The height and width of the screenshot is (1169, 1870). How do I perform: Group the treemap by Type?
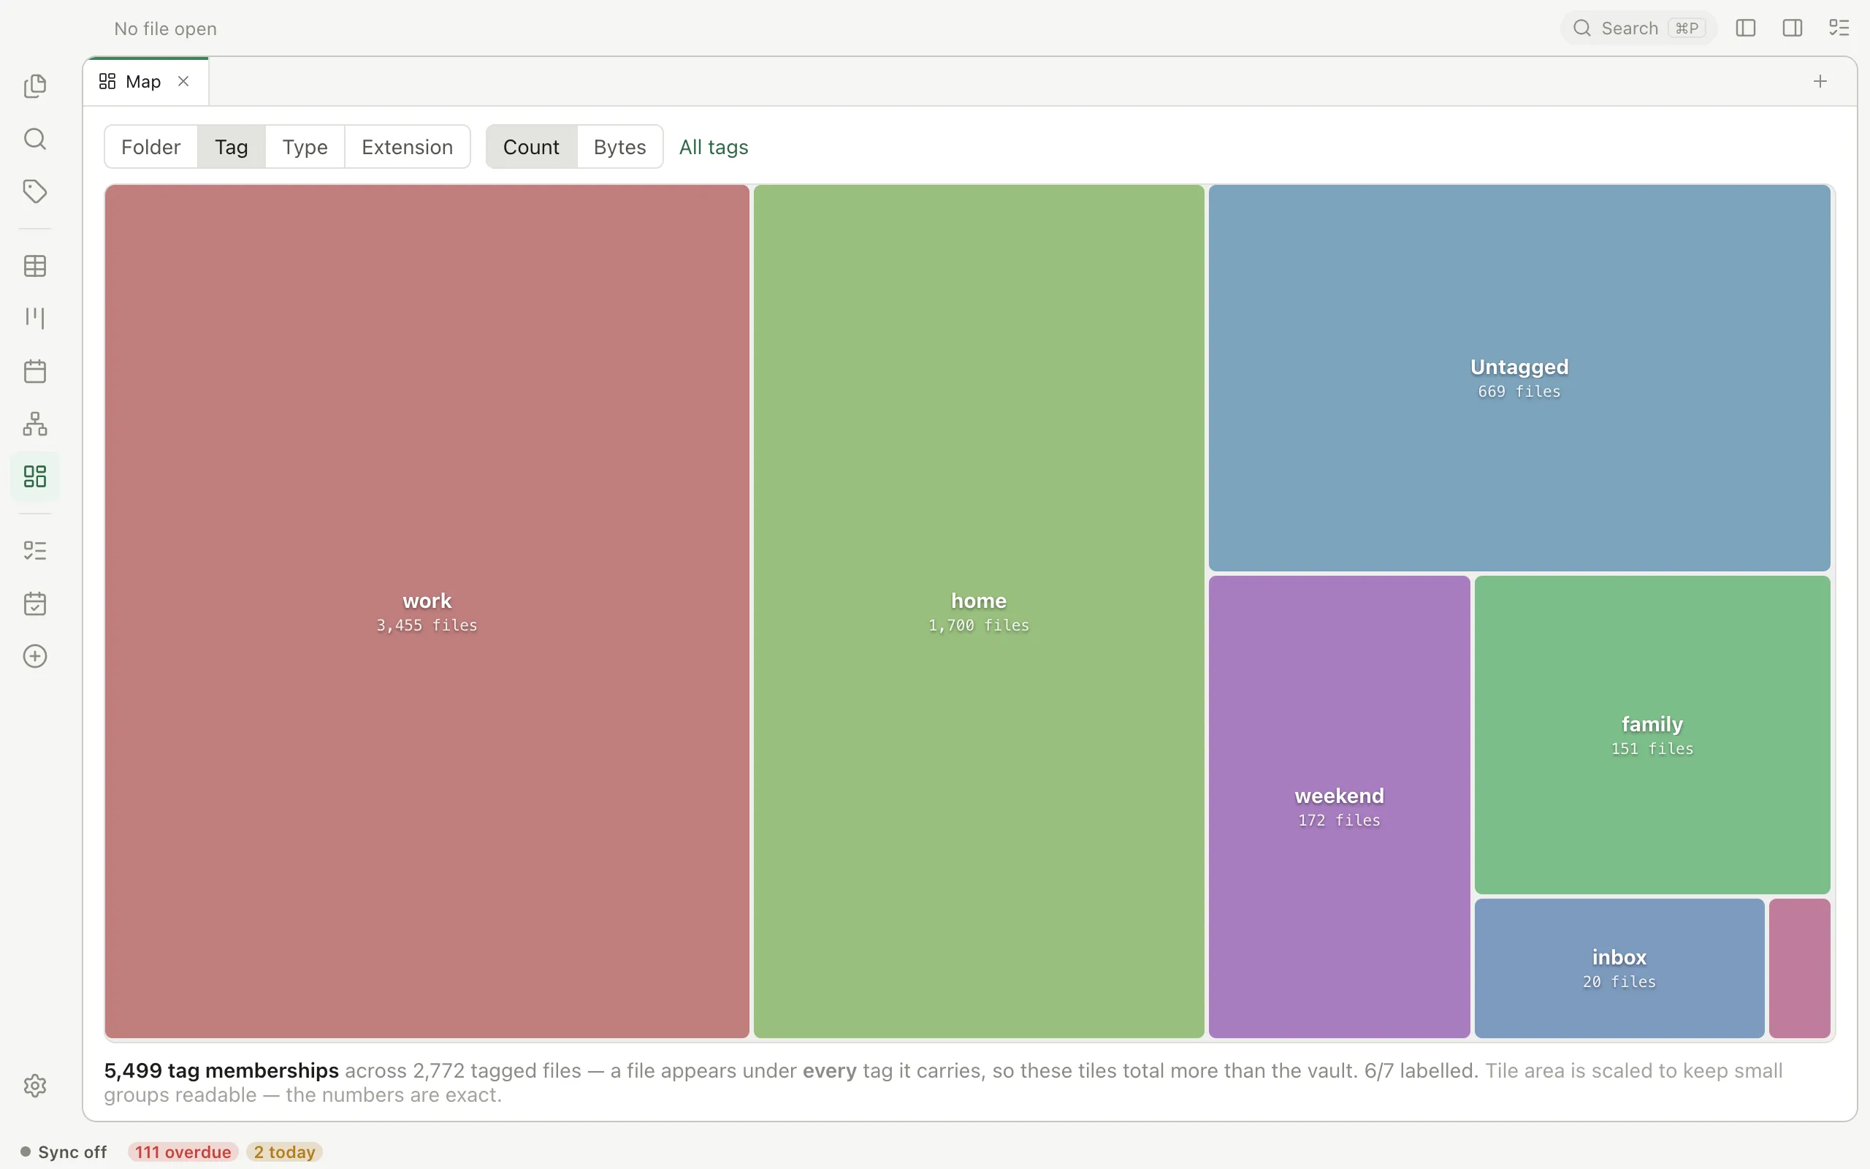pos(305,147)
